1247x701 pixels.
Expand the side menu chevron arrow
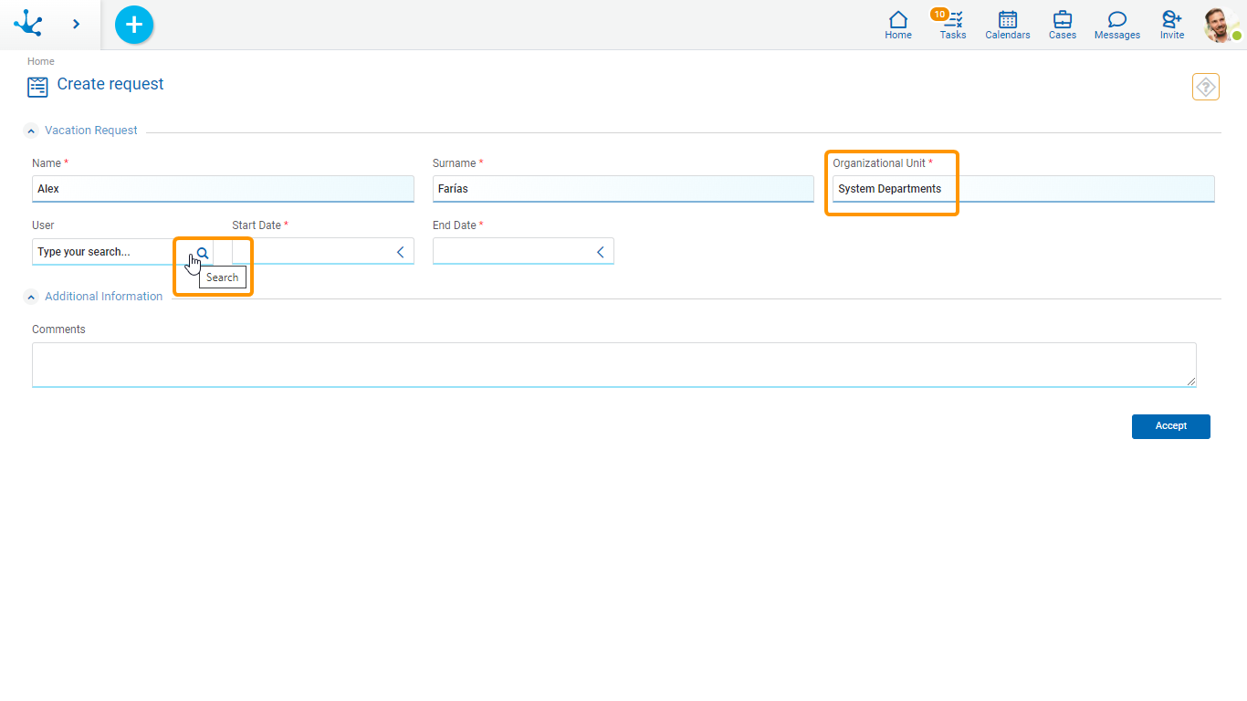tap(76, 25)
